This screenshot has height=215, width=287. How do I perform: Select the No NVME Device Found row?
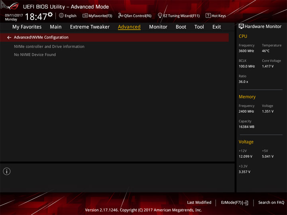click(x=35, y=55)
